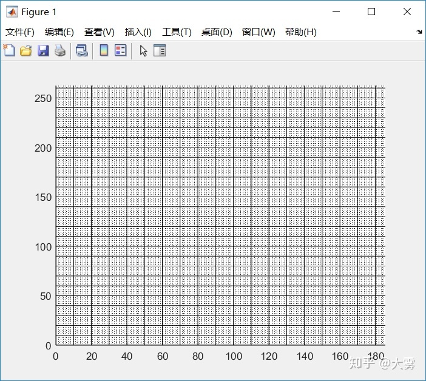The height and width of the screenshot is (381, 426).
Task: Print the figure with the printer icon
Action: (x=59, y=51)
